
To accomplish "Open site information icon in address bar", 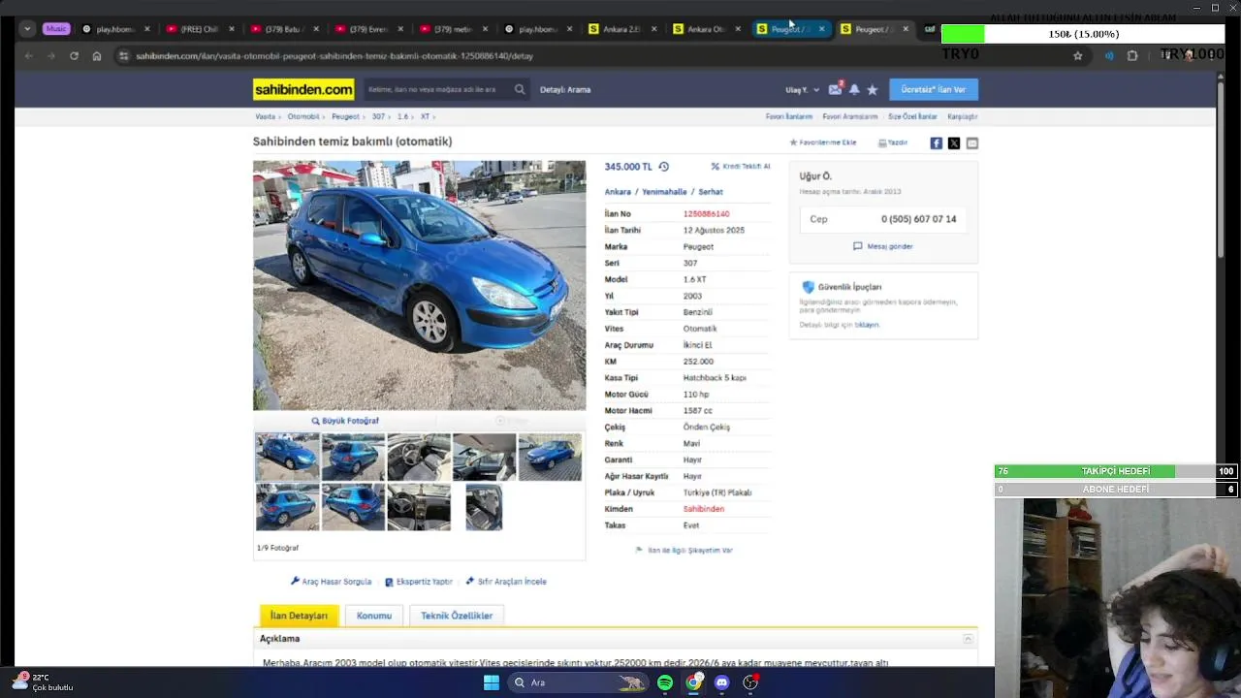I will pos(123,56).
